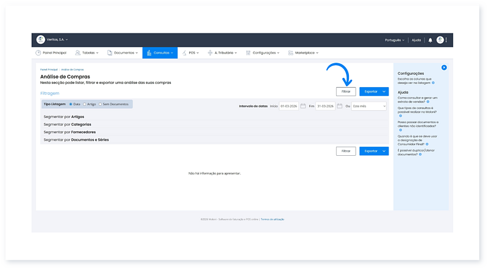Select the Artigo listing type radio
This screenshot has height=269, width=488.
(x=84, y=104)
